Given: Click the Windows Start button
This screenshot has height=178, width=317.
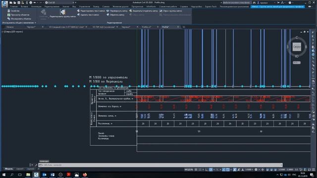Looking at the screenshot, I should click(4, 175).
